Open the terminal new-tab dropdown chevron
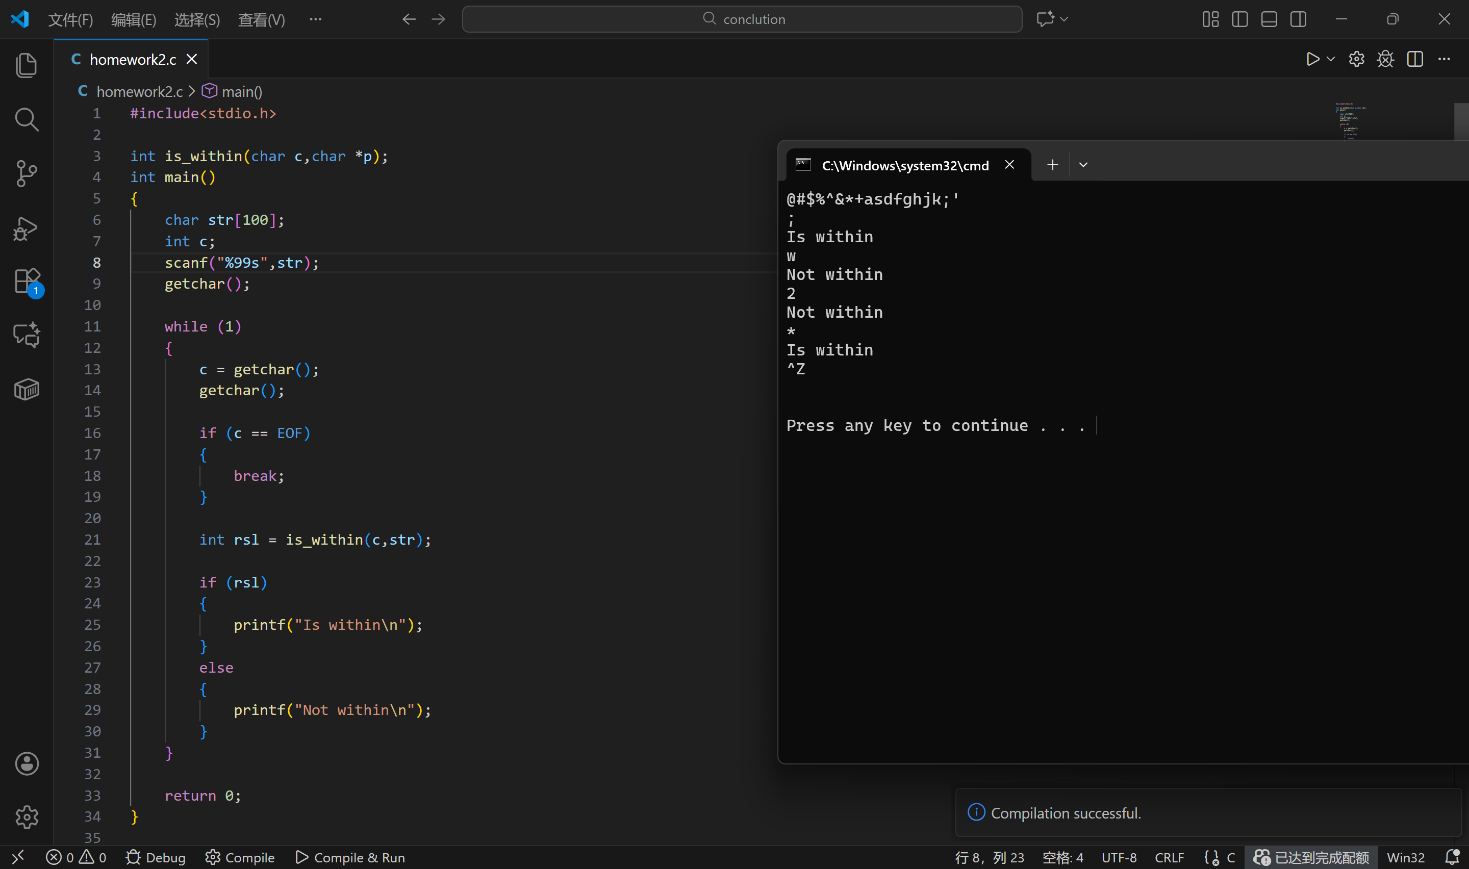The image size is (1469, 869). (1083, 165)
